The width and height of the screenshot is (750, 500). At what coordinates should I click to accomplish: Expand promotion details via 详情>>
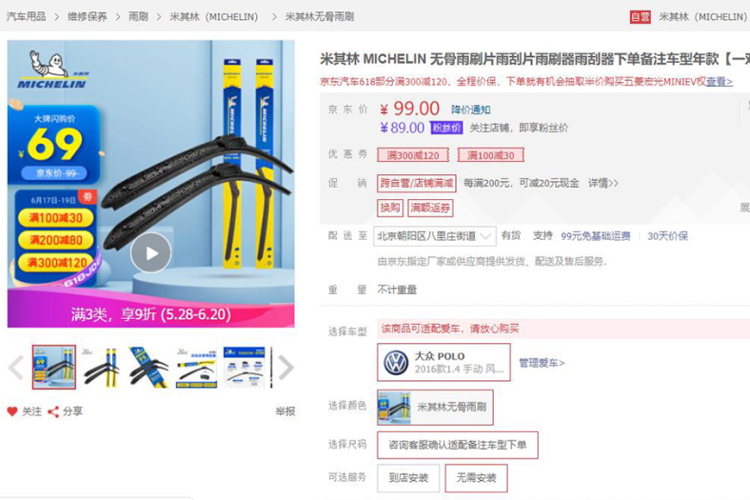coord(603,183)
